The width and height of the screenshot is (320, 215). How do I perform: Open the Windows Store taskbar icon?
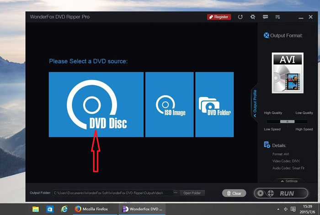50,209
